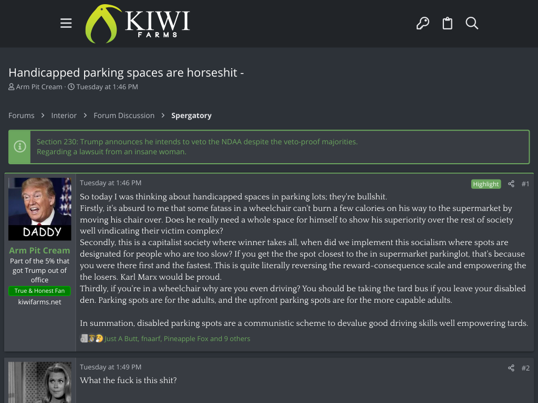Image resolution: width=538 pixels, height=403 pixels.
Task: Go to Forums breadcrumb
Action: point(21,115)
